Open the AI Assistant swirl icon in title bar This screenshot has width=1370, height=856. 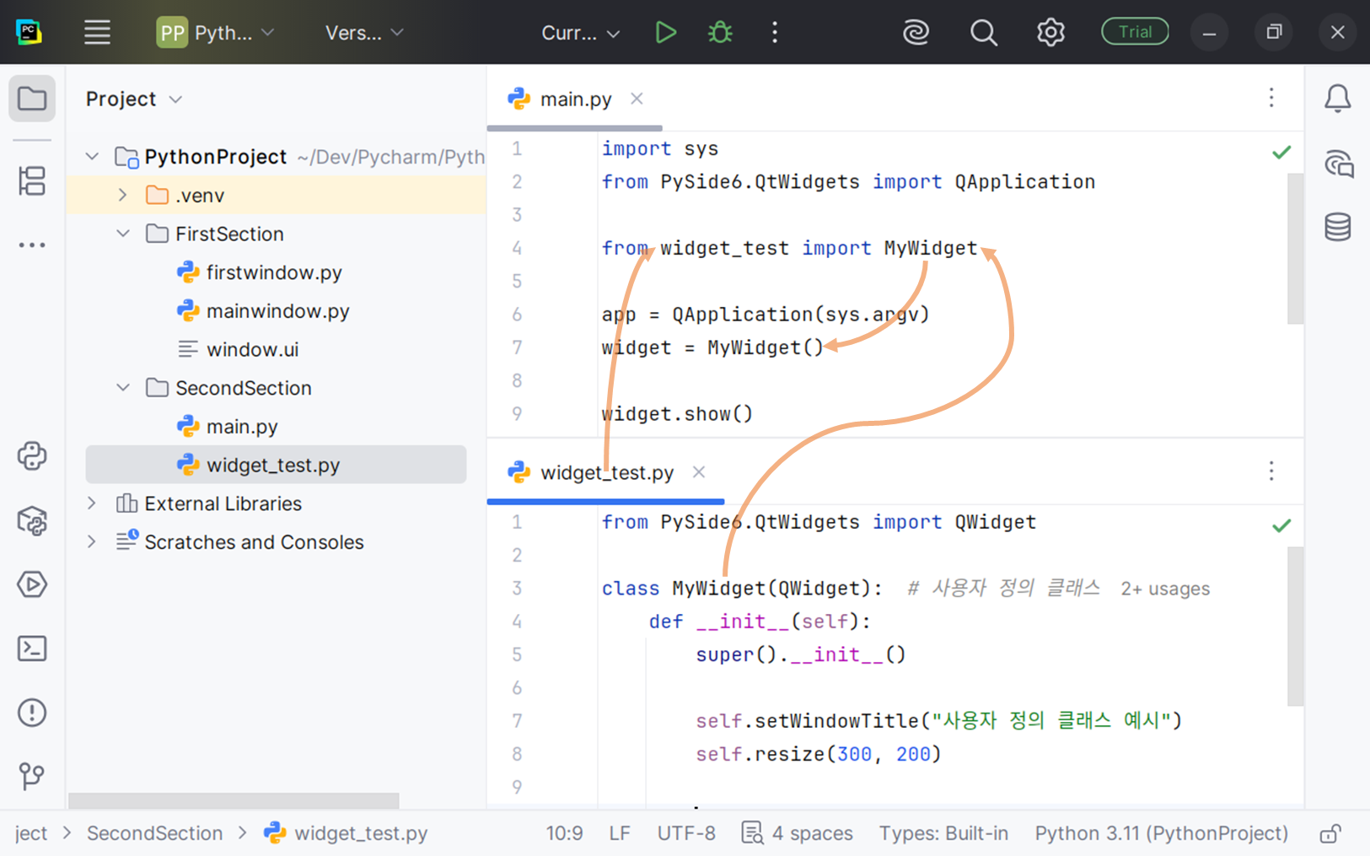[x=916, y=33]
